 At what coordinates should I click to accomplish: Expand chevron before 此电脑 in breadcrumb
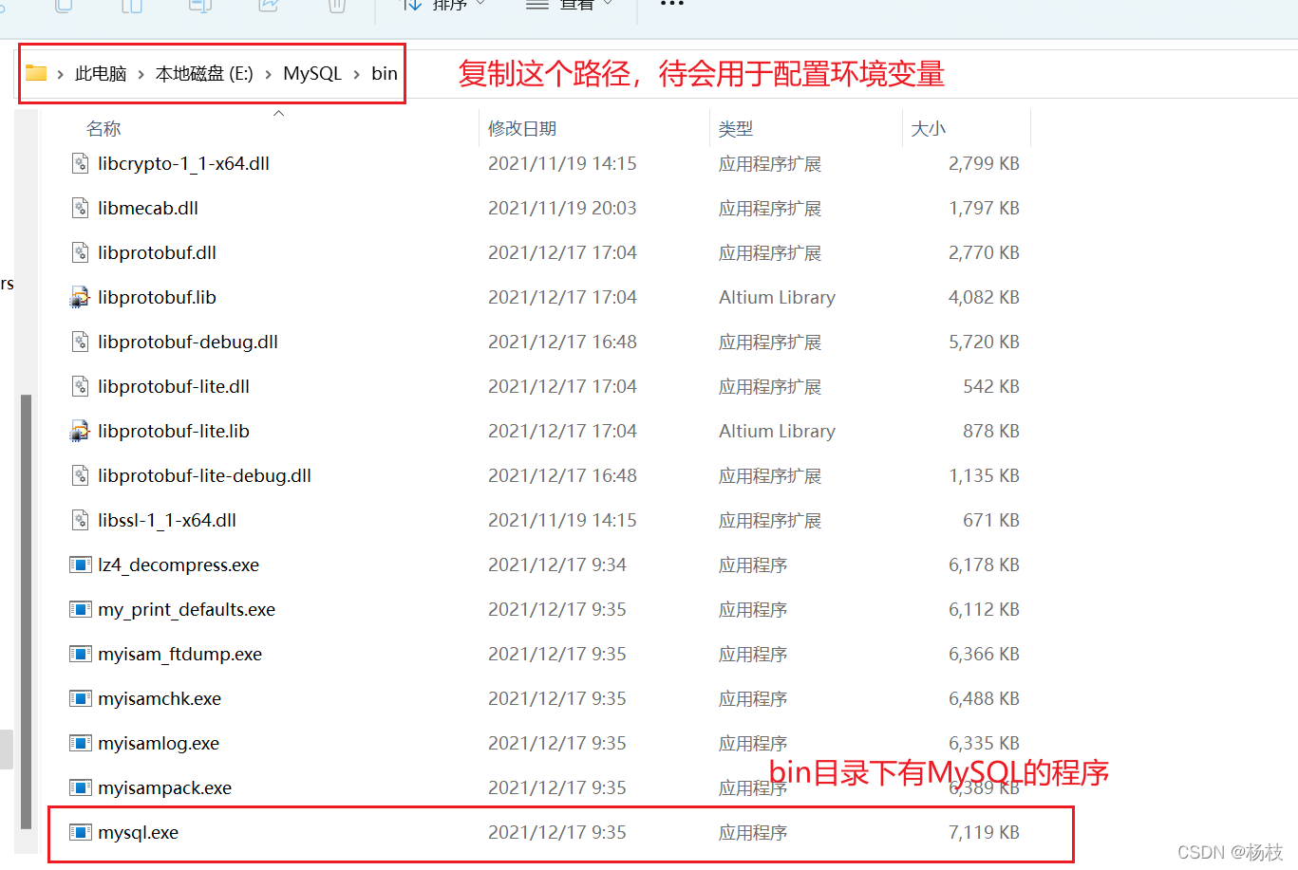click(x=60, y=74)
